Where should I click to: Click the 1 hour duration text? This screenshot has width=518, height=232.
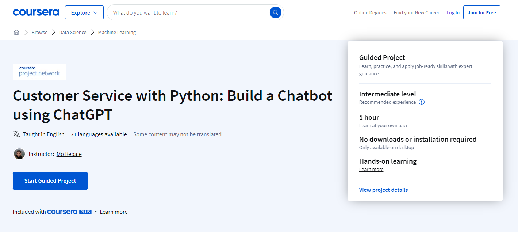point(369,117)
